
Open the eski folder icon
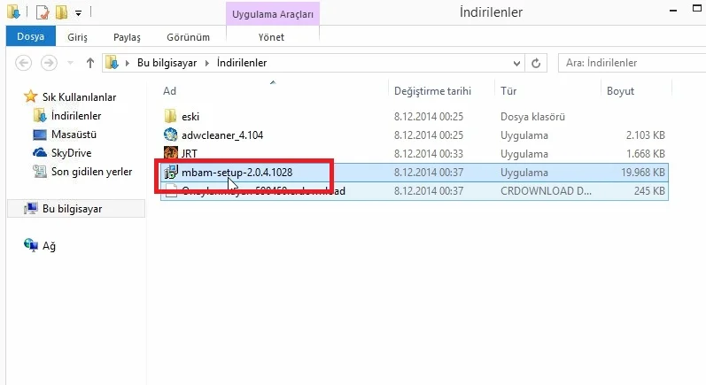[171, 116]
